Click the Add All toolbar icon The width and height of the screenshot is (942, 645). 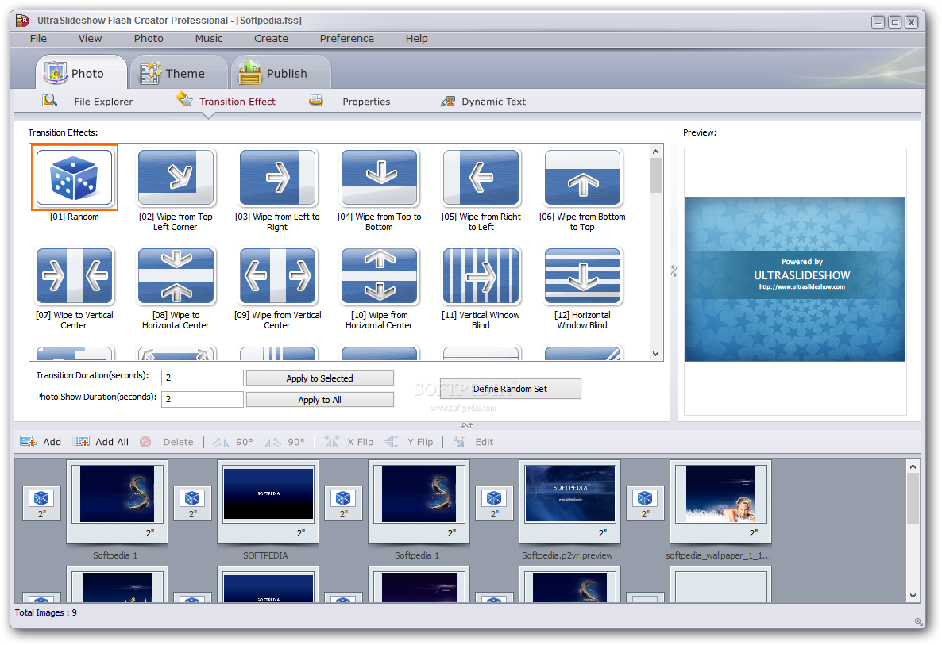point(82,442)
